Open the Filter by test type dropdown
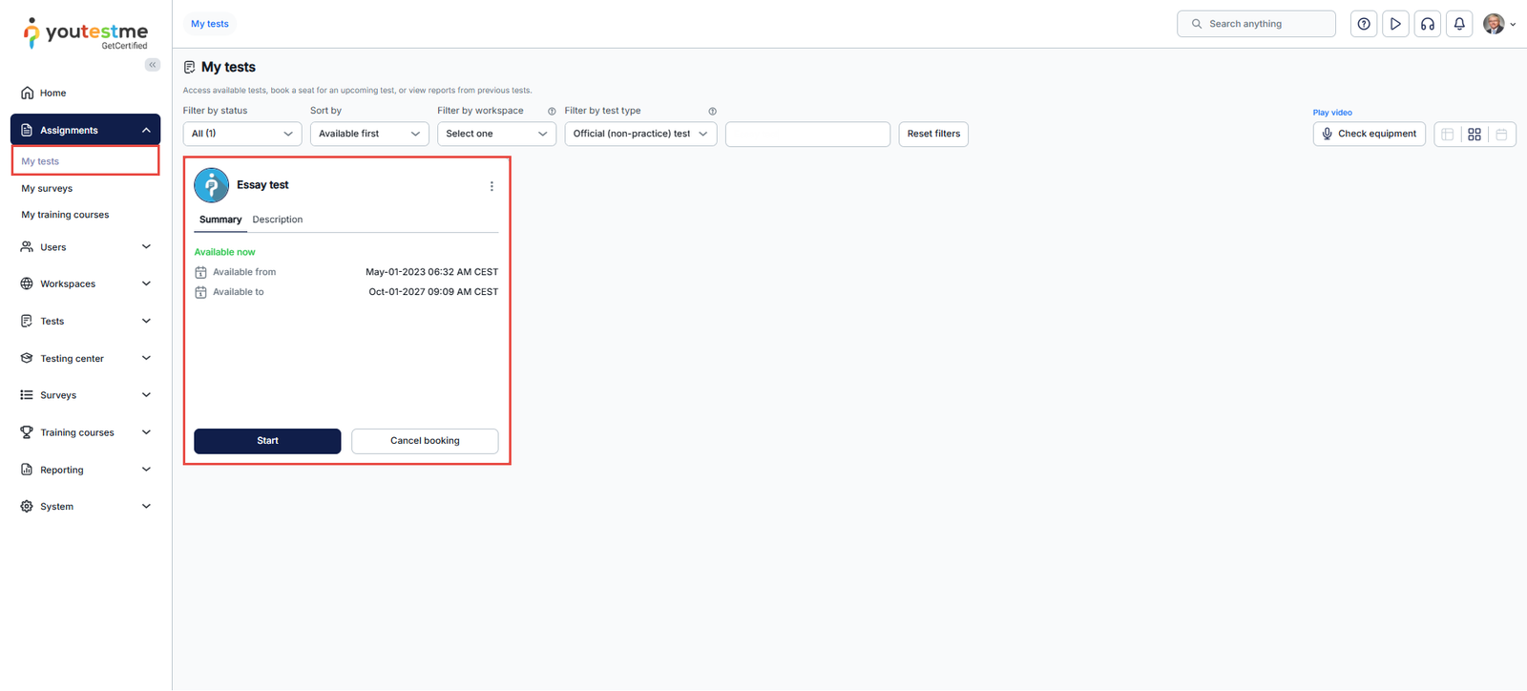Image resolution: width=1527 pixels, height=691 pixels. [x=639, y=134]
